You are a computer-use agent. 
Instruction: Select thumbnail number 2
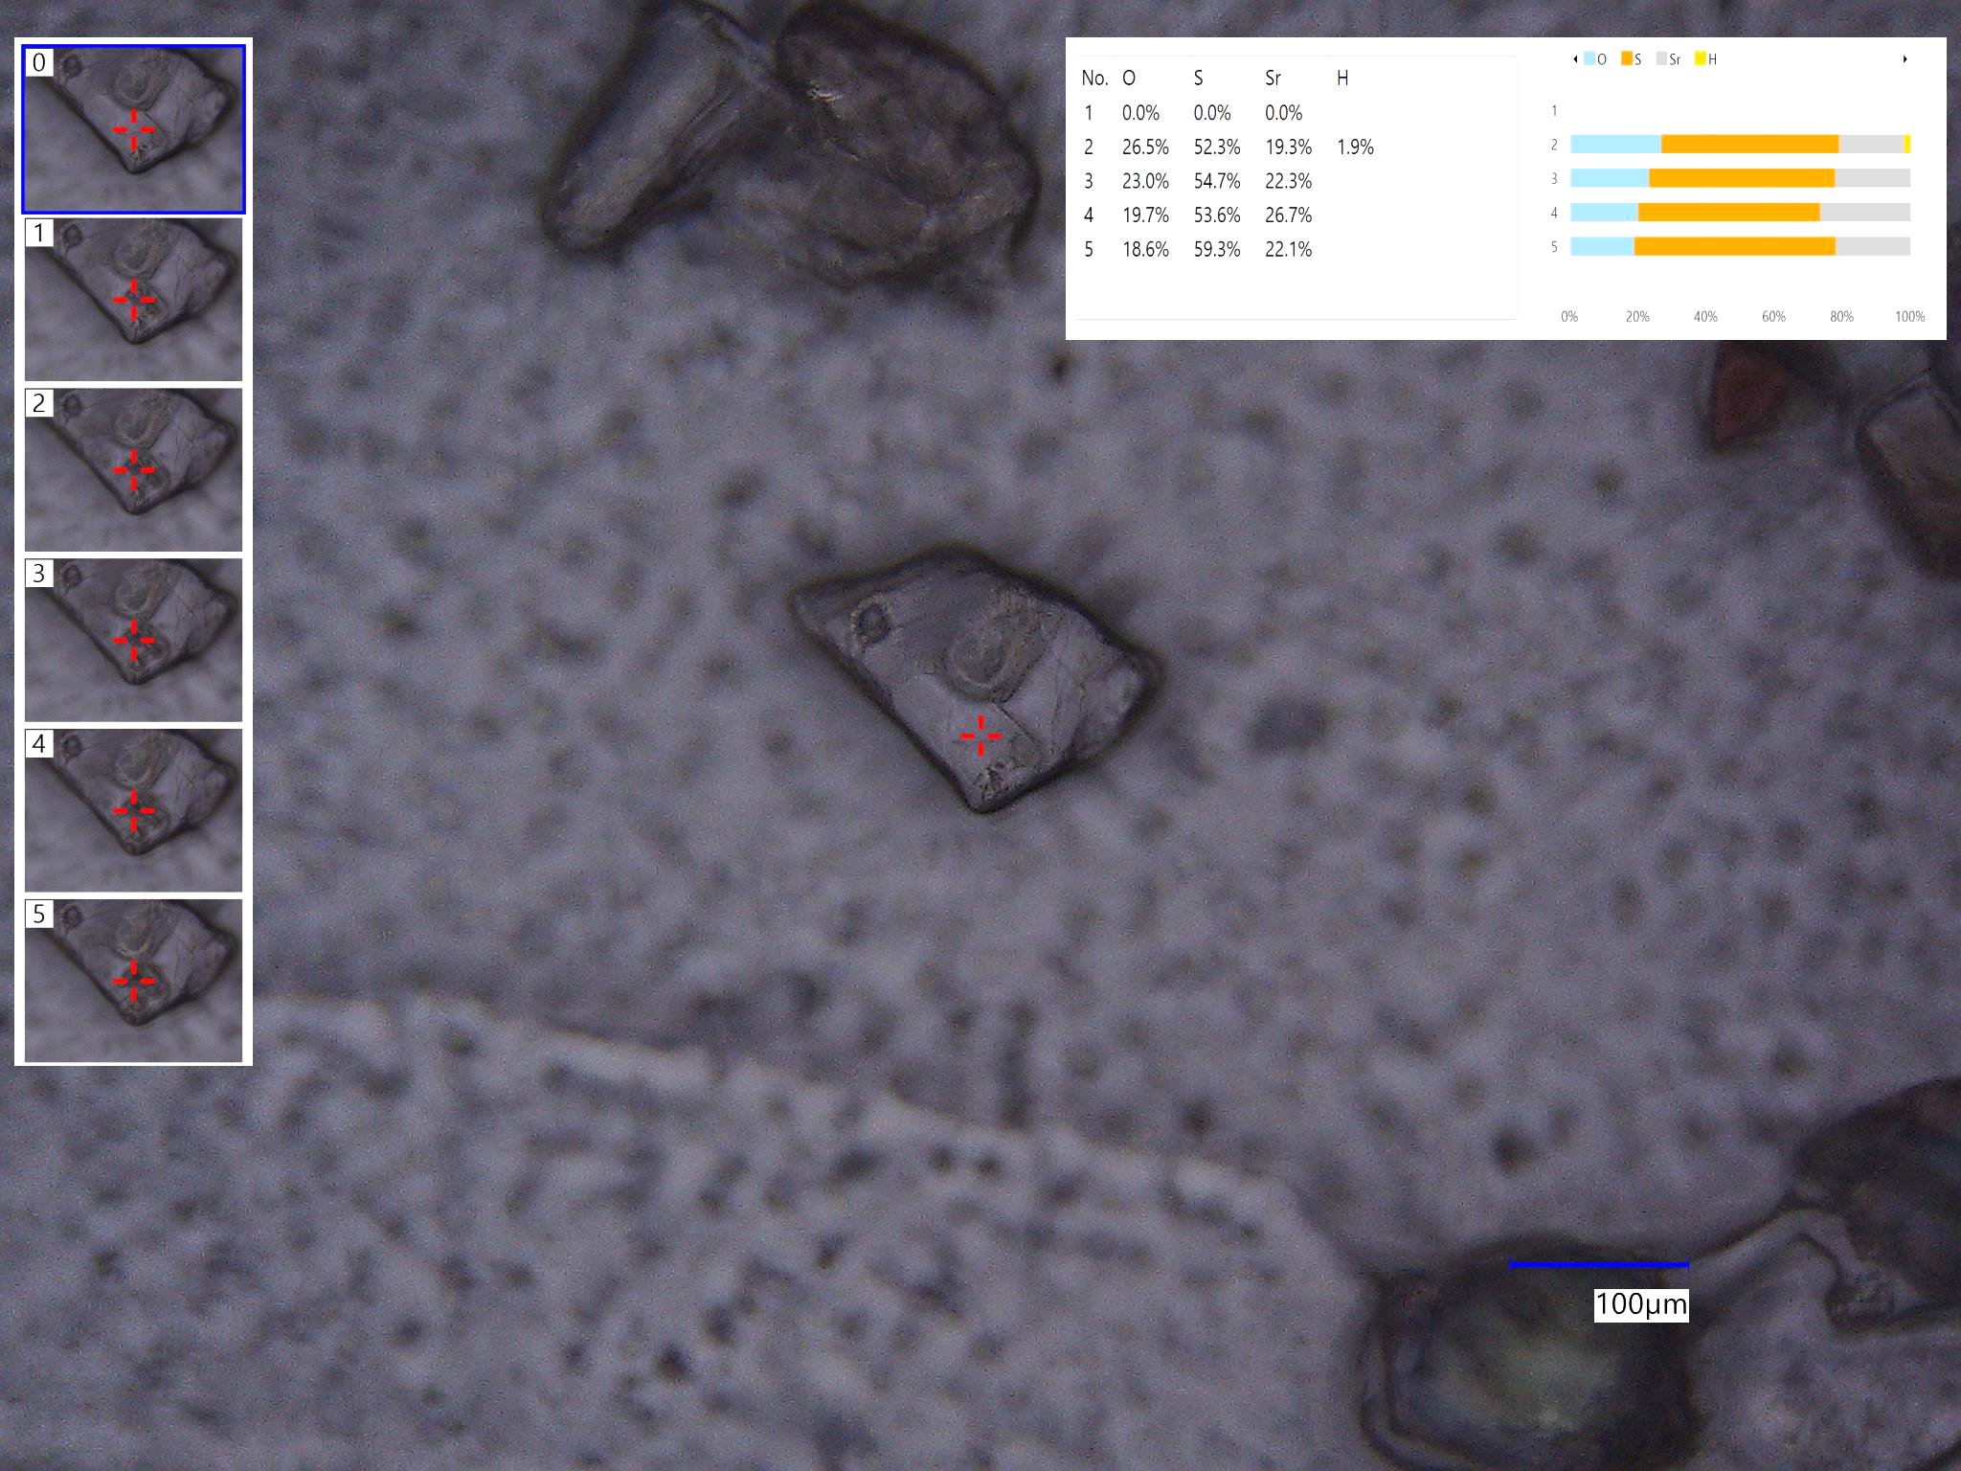click(x=133, y=469)
